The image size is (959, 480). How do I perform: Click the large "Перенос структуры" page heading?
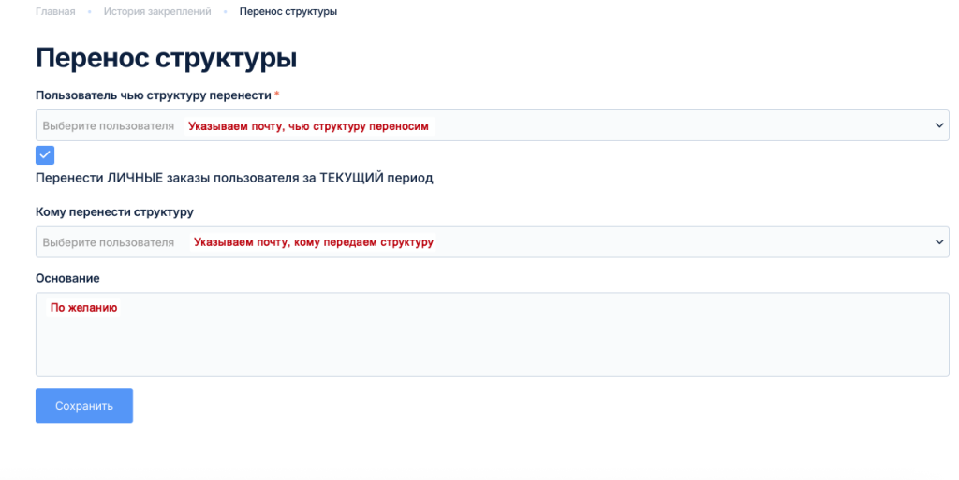coord(166,58)
